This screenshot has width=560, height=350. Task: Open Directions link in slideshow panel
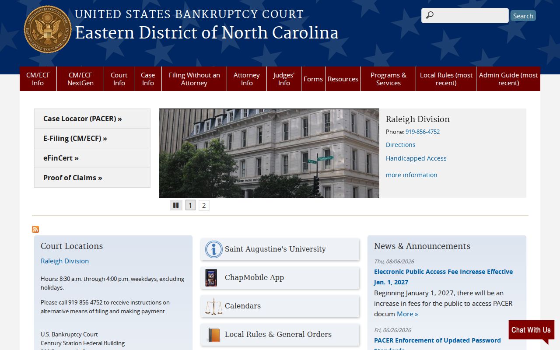tap(401, 145)
